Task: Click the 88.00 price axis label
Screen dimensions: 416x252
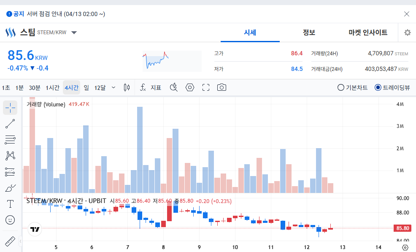Action: pos(403,213)
